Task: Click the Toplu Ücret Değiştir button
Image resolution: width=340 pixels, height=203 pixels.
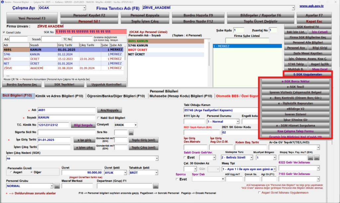Action: pos(260,21)
